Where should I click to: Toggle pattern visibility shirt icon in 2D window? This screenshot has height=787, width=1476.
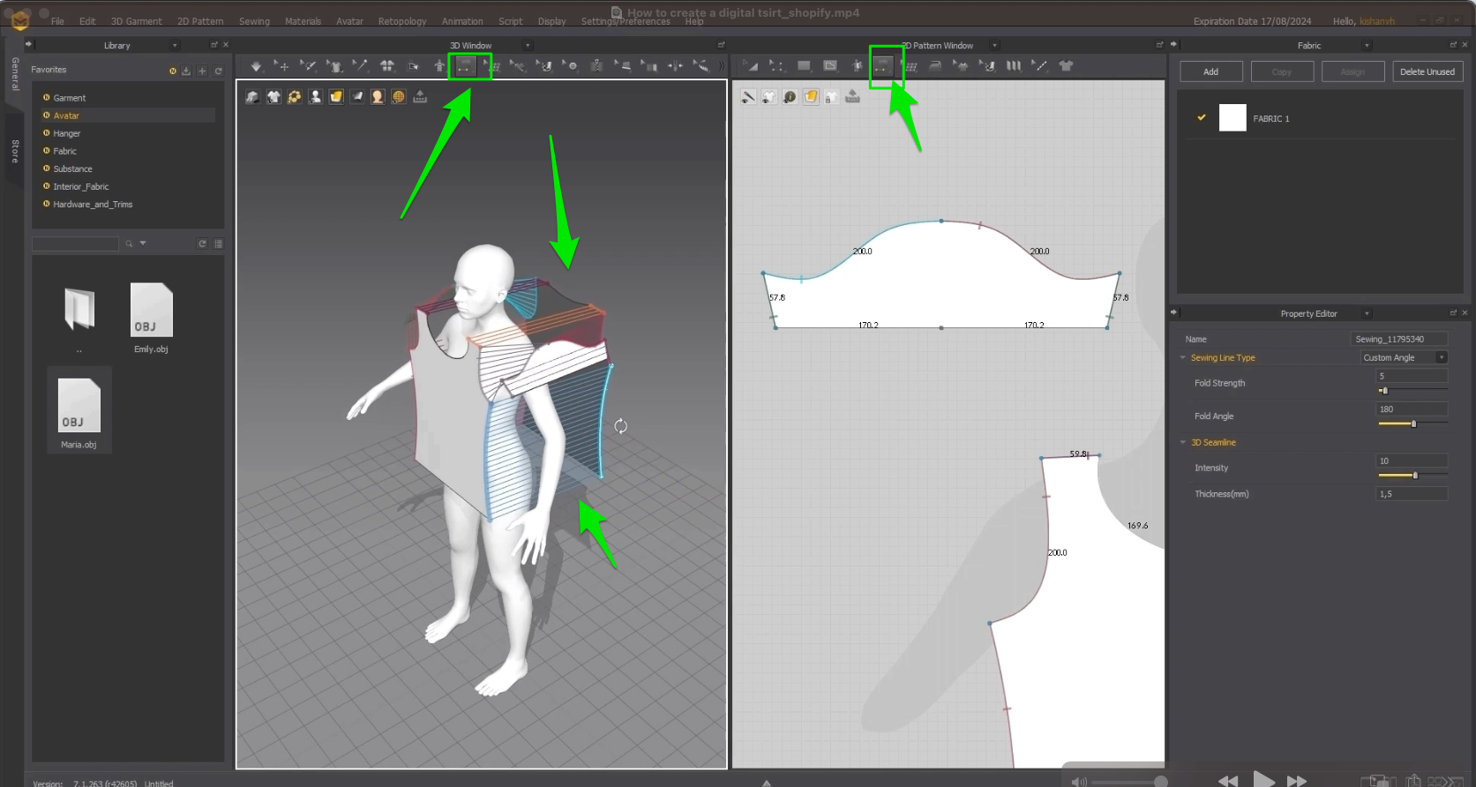click(x=769, y=97)
